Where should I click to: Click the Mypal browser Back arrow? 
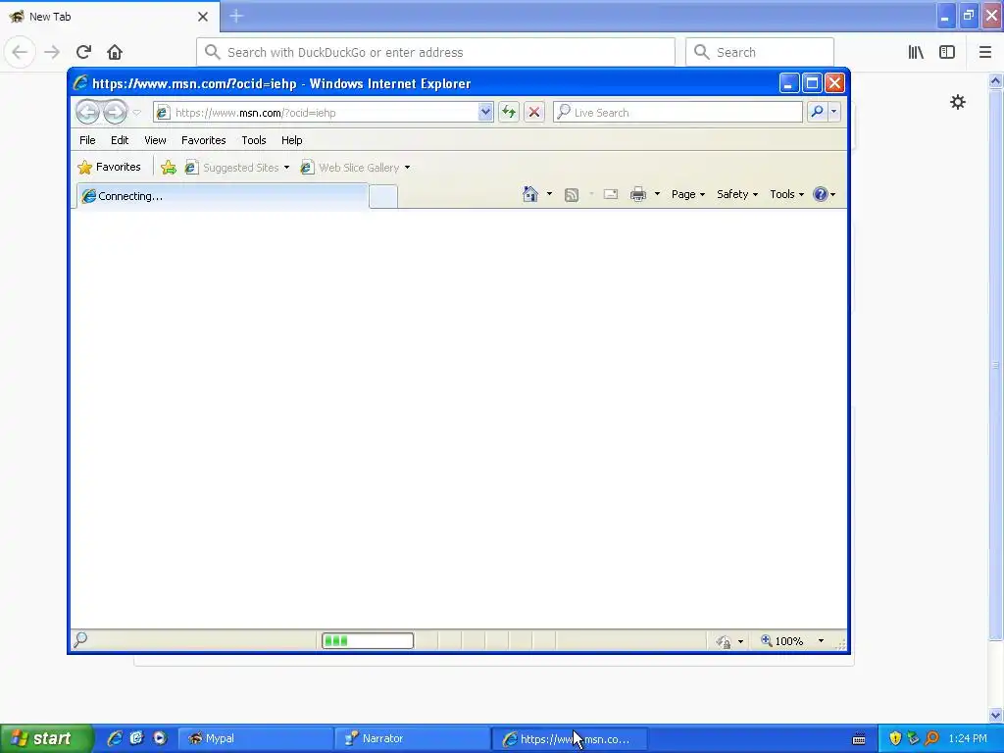pyautogui.click(x=20, y=52)
